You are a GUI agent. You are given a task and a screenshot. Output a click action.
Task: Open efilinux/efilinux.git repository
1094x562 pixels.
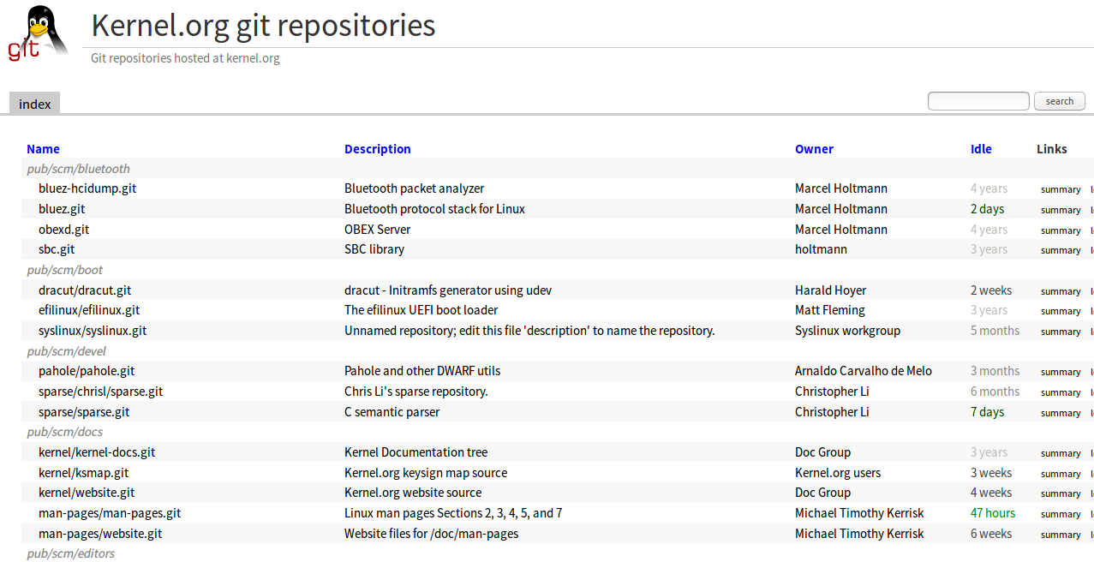tap(89, 310)
